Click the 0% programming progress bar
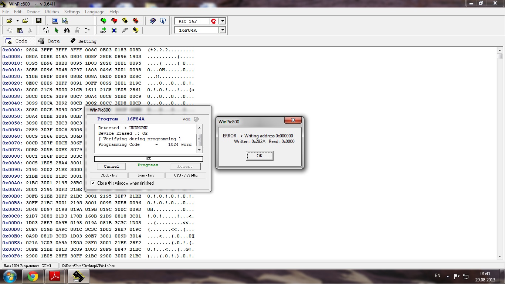 coord(148,159)
